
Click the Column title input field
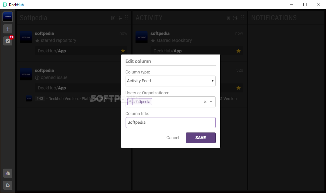(170, 123)
